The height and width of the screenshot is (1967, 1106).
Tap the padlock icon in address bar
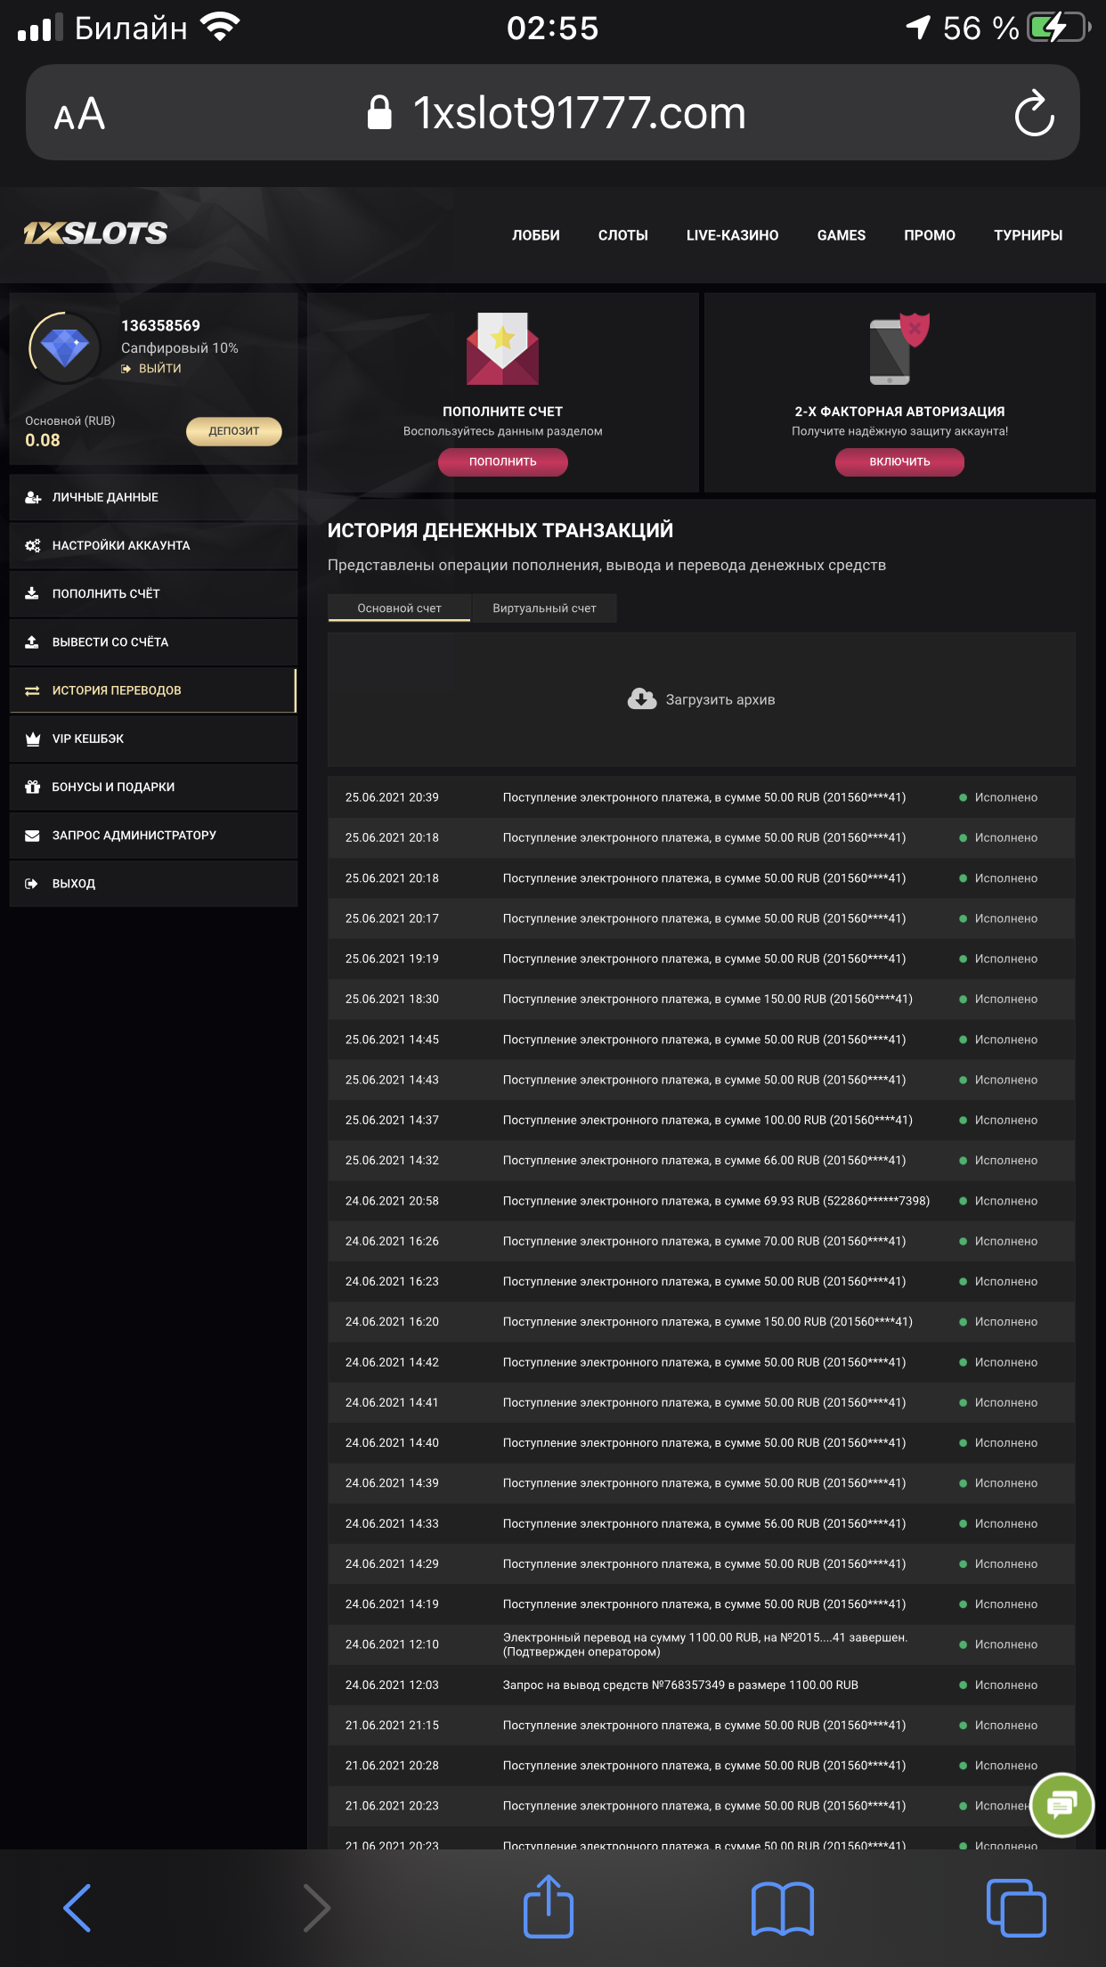379,113
